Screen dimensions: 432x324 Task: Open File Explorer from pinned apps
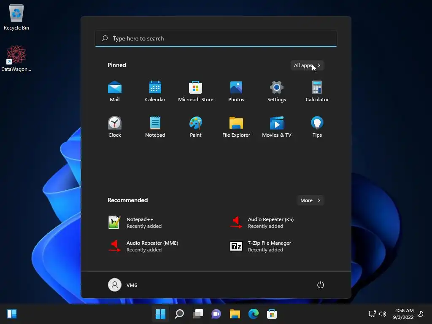pyautogui.click(x=236, y=127)
